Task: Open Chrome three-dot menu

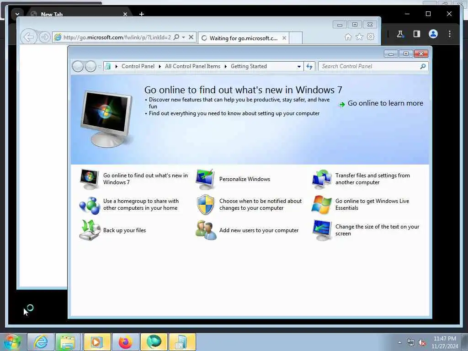Action: coord(450,34)
